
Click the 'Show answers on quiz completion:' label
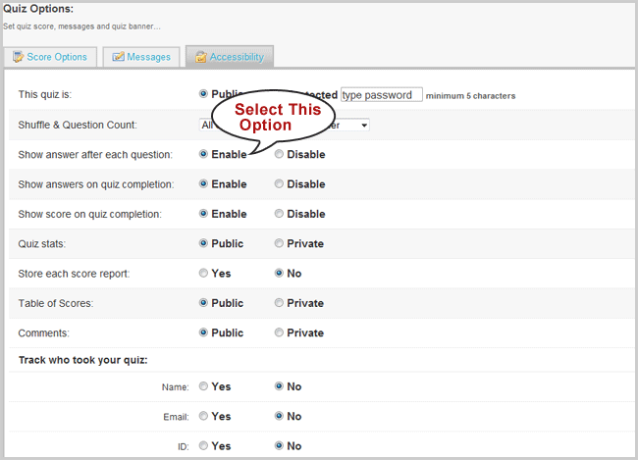click(x=96, y=184)
